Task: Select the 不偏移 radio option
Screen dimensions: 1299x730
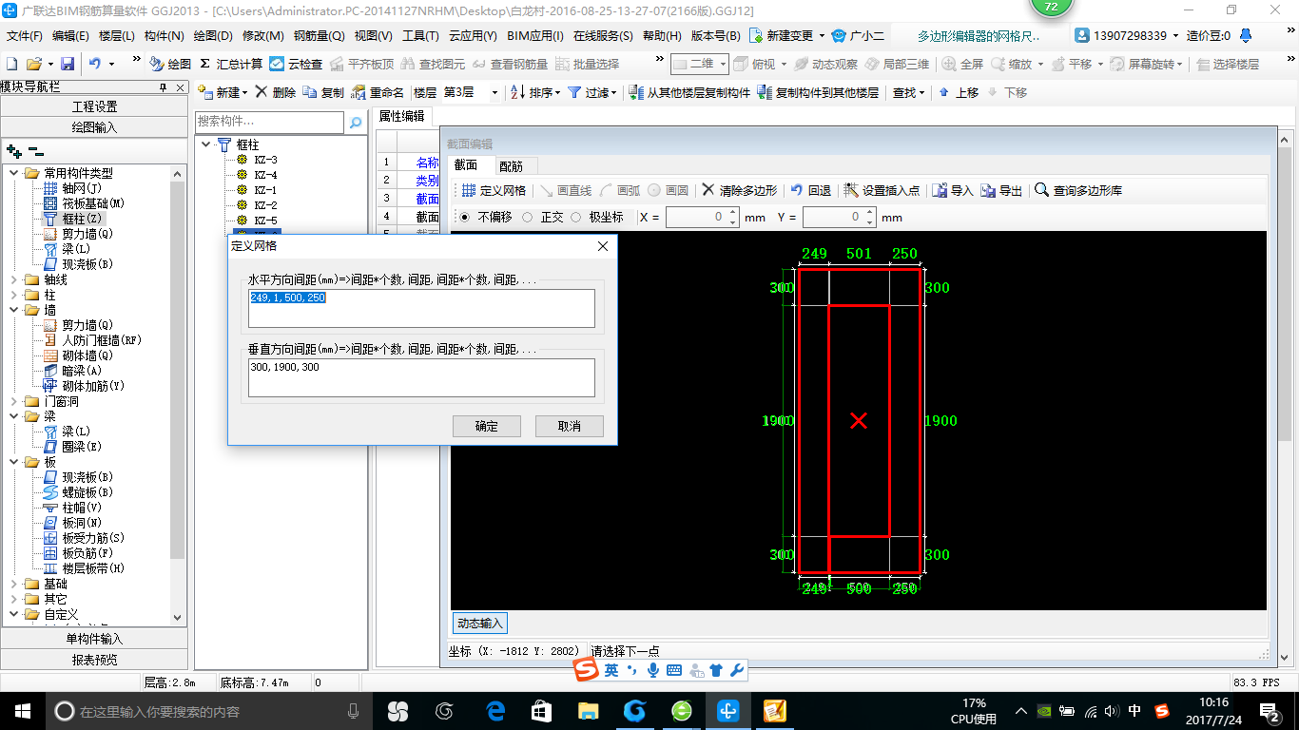Action: [x=464, y=217]
